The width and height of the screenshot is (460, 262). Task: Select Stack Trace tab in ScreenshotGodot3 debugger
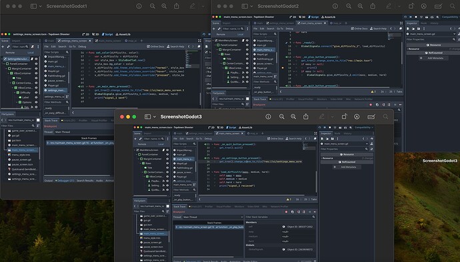179,206
